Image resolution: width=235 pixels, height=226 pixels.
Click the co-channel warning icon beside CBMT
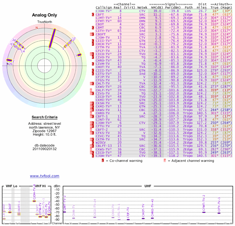click(x=93, y=27)
